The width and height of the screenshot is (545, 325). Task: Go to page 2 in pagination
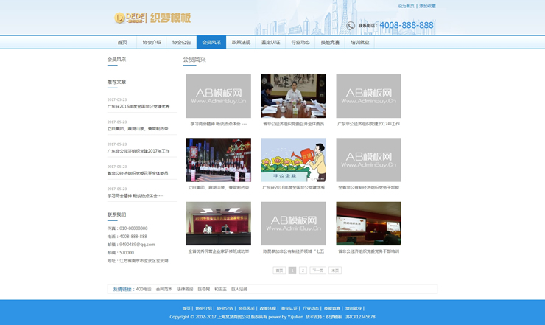[x=303, y=270]
